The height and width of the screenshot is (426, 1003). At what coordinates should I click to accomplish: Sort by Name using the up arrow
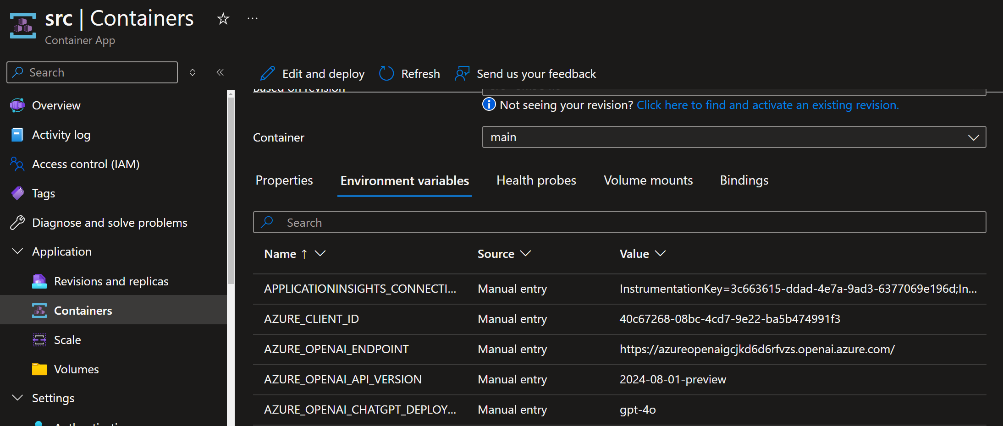point(304,254)
